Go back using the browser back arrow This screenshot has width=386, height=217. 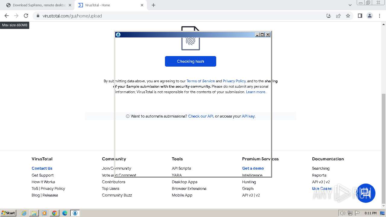7,16
